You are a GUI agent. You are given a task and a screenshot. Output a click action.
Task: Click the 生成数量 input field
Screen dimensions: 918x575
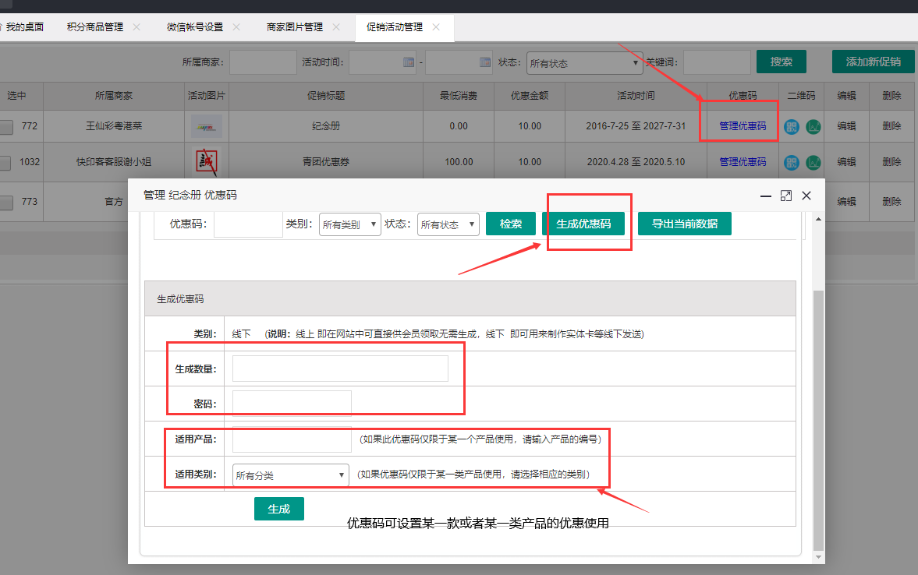click(340, 369)
